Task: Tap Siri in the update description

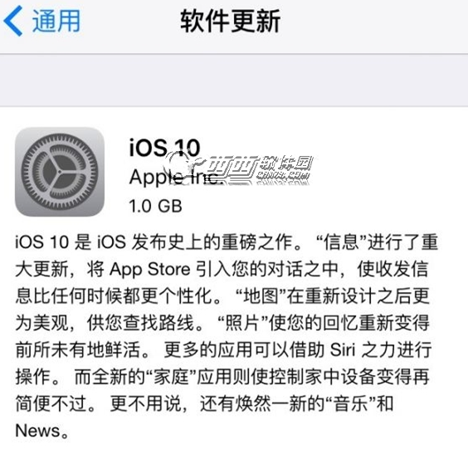Action: pos(343,349)
